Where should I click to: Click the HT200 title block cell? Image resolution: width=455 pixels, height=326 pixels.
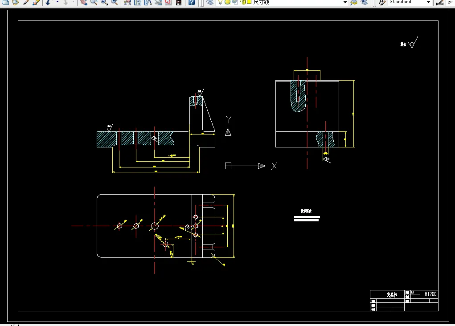coord(430,294)
